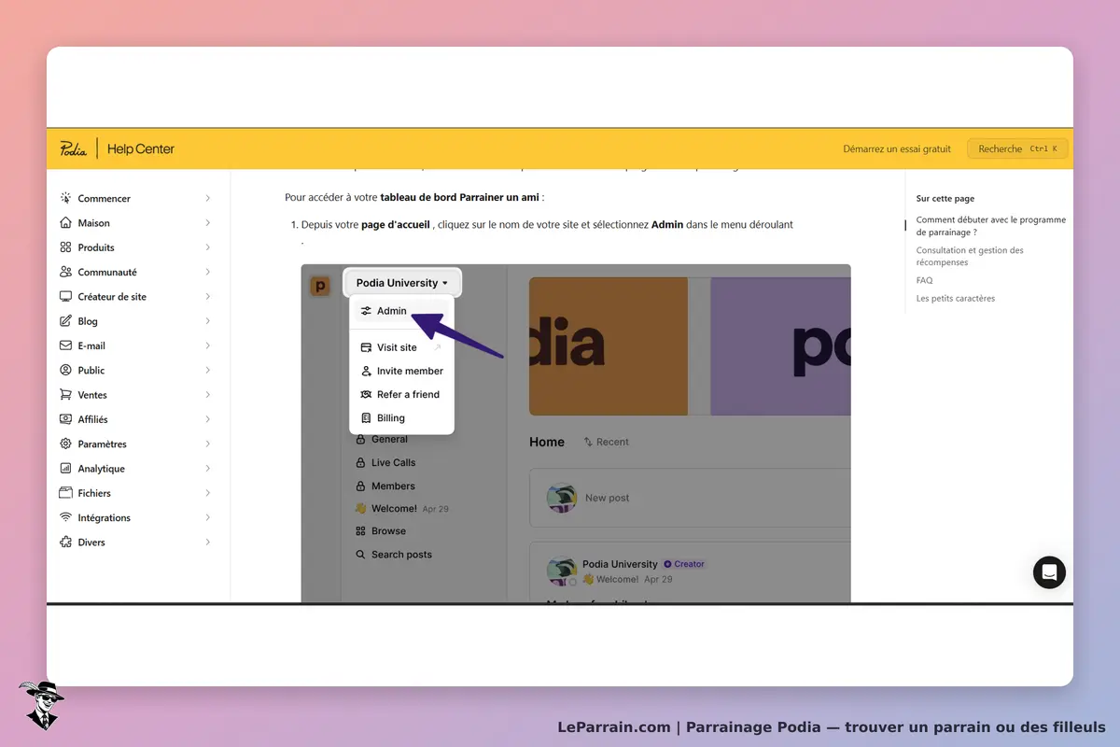Viewport: 1120px width, 747px height.
Task: Click the Produits grid icon
Action: click(x=65, y=247)
